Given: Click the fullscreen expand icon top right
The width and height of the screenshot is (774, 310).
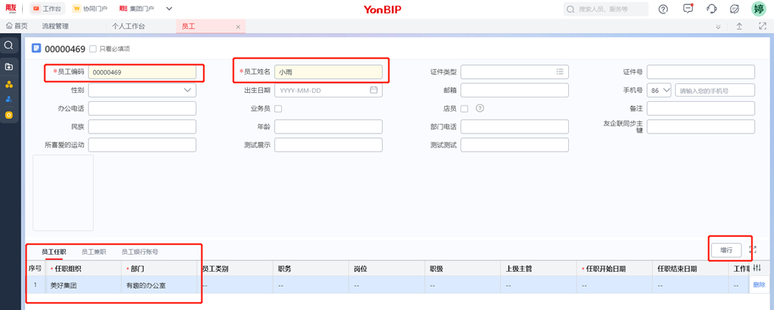Looking at the screenshot, I should click(x=763, y=27).
